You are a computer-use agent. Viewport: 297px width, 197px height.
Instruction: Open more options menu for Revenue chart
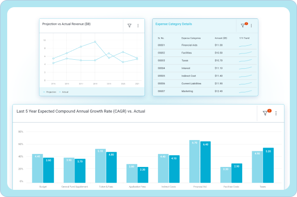tap(138, 26)
